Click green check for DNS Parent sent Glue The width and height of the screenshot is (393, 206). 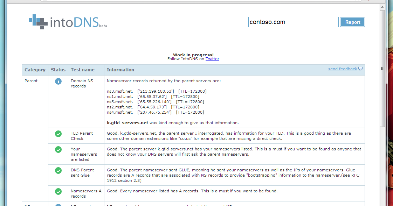click(58, 171)
